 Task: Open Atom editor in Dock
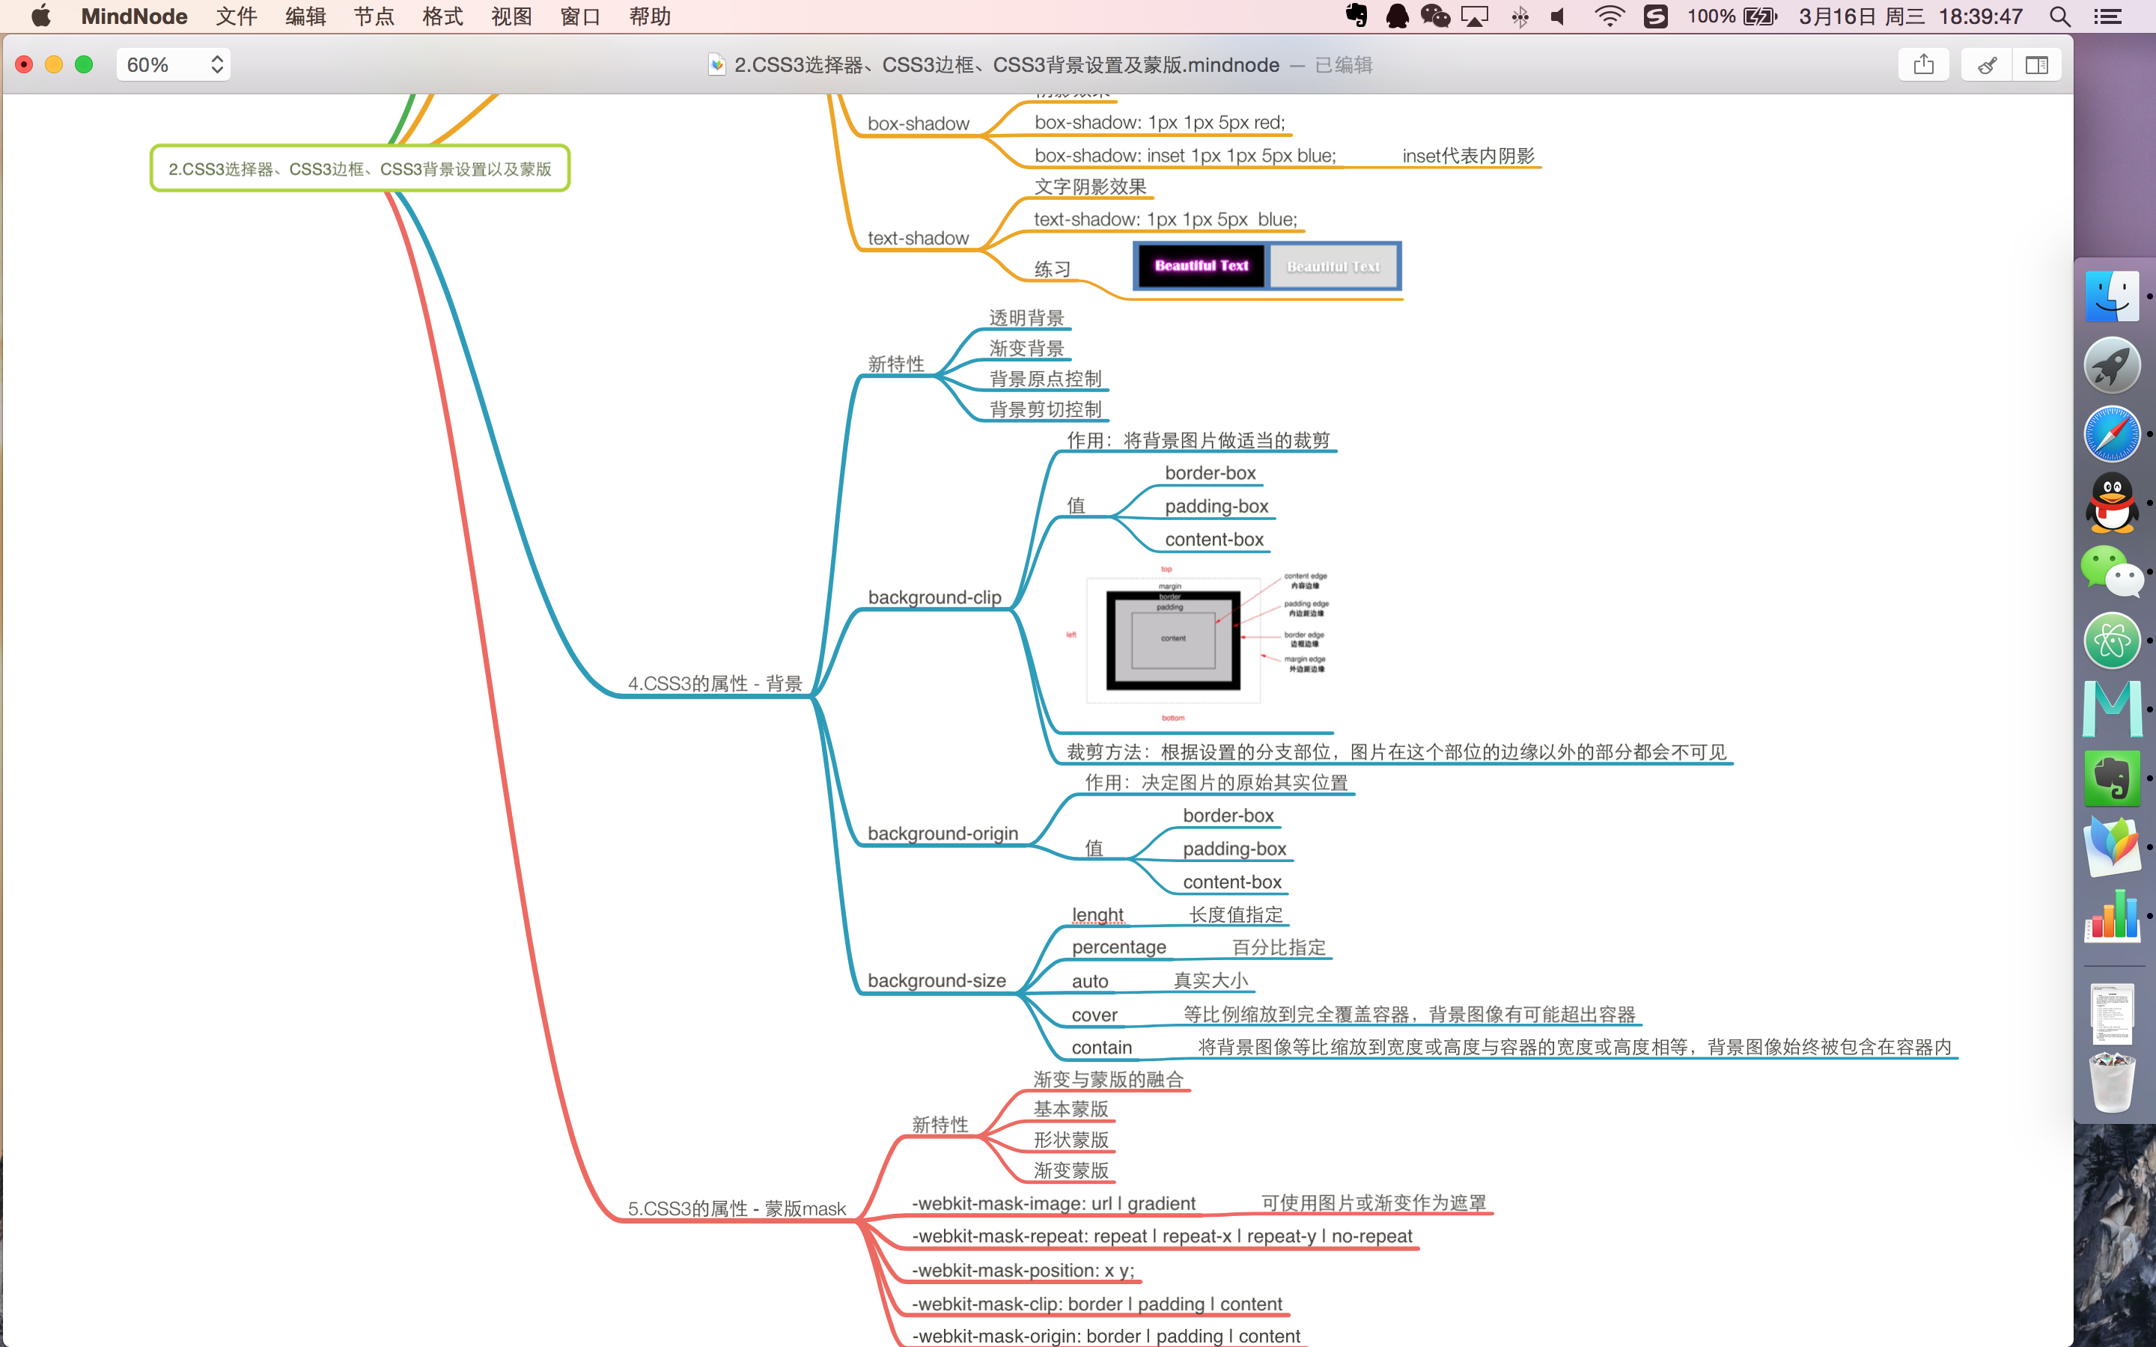pos(2111,640)
